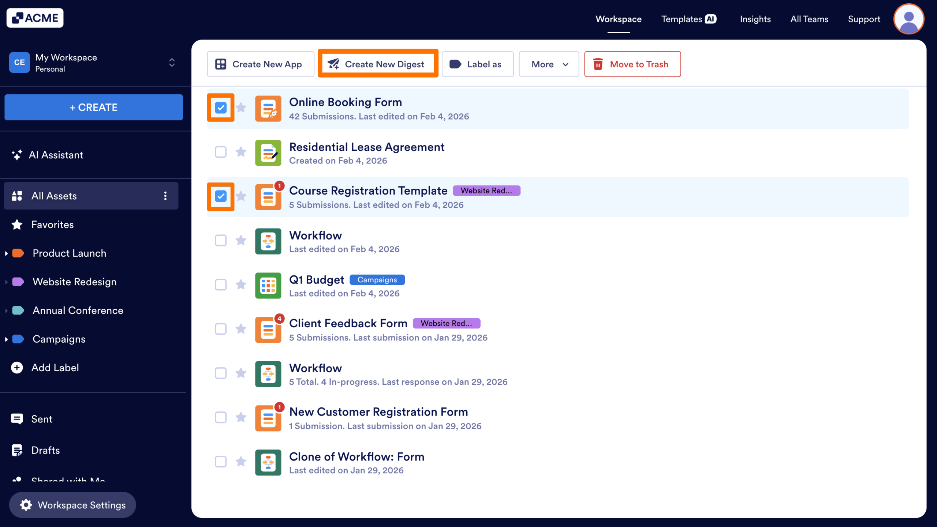
Task: Click Move to Trash
Action: 632,64
